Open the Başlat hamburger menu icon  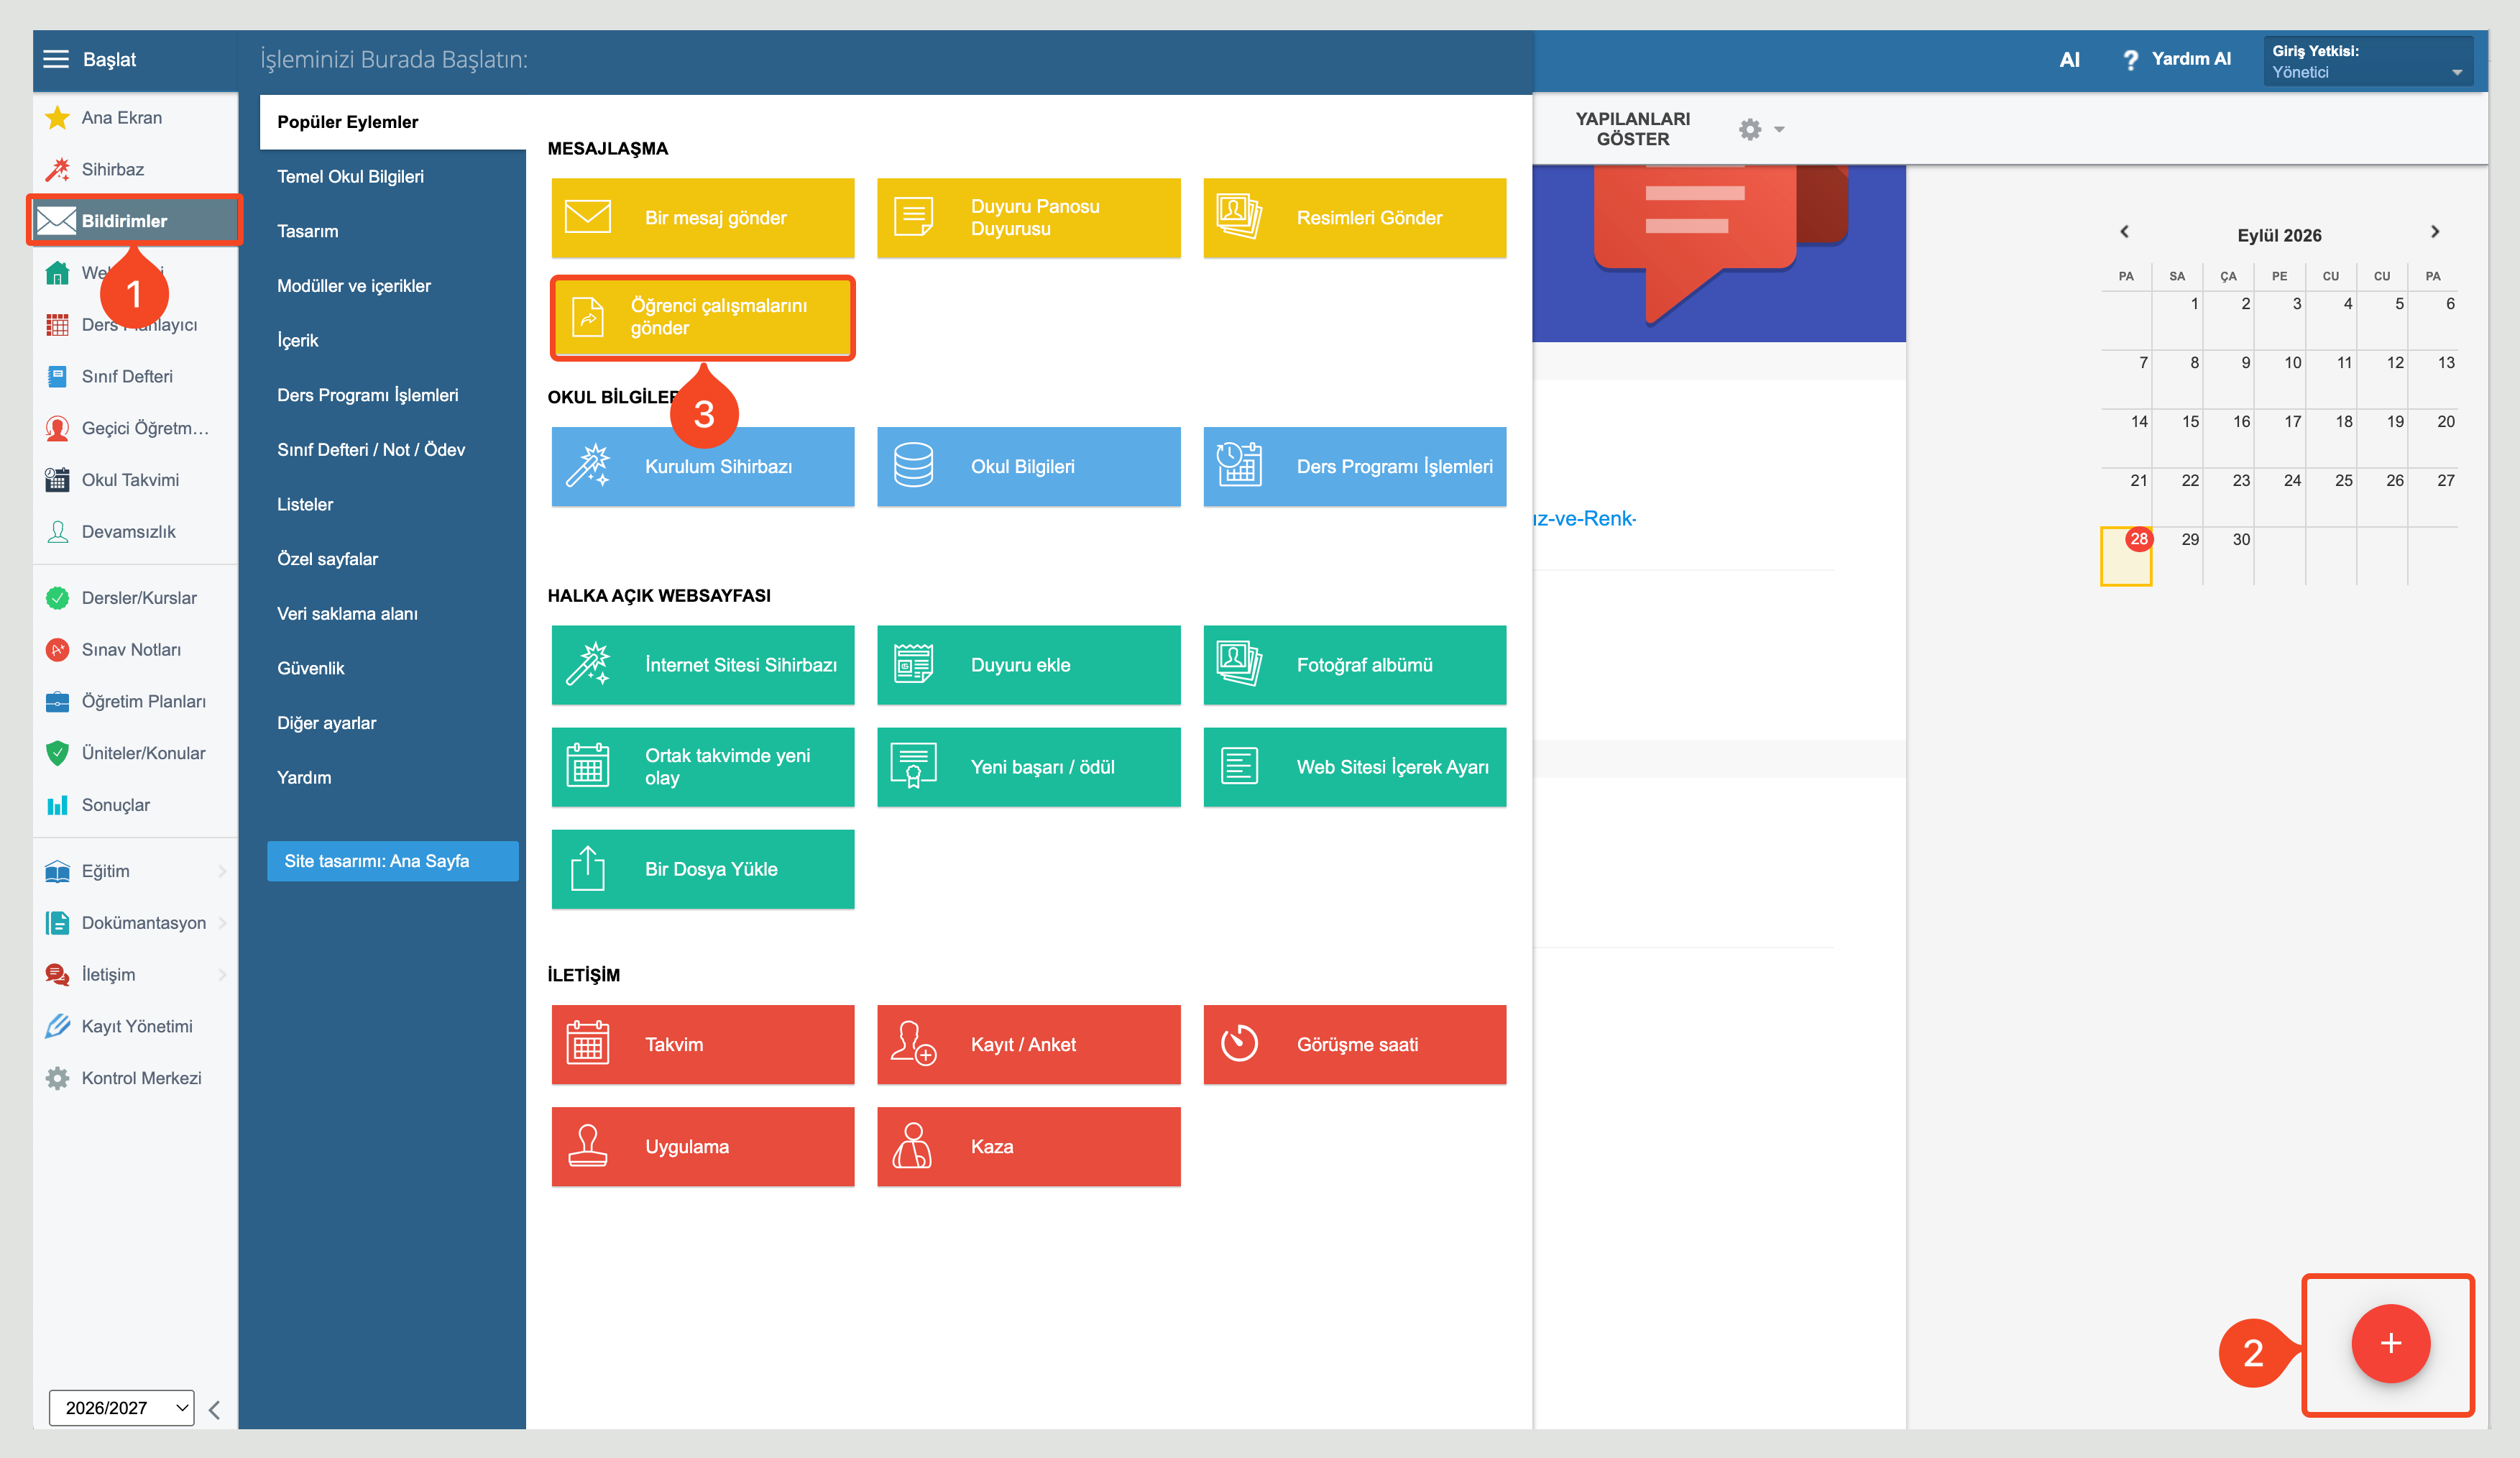56,59
